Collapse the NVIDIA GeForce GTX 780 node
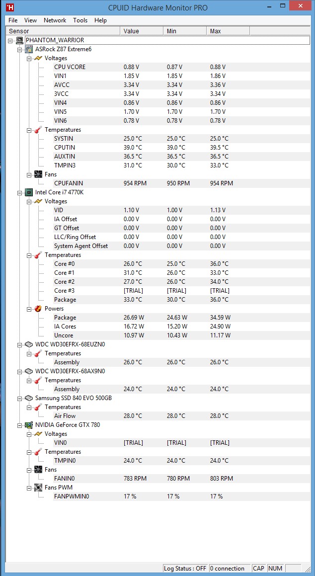Screen dimensions: 315x576 click(x=19, y=425)
